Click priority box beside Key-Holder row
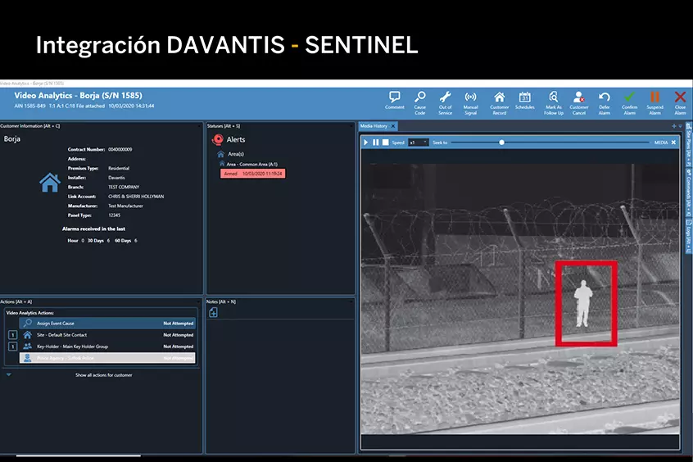The height and width of the screenshot is (462, 693). tap(13, 346)
